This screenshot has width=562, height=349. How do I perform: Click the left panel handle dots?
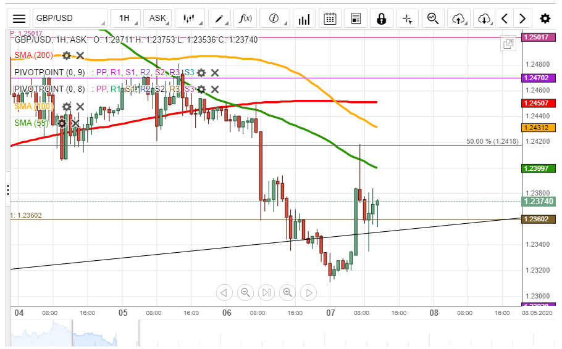8,190
